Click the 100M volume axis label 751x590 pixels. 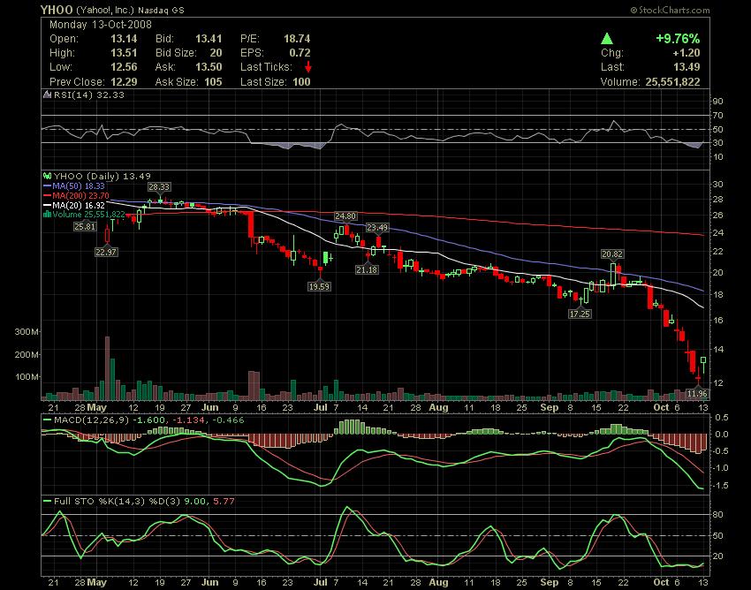pyautogui.click(x=27, y=377)
